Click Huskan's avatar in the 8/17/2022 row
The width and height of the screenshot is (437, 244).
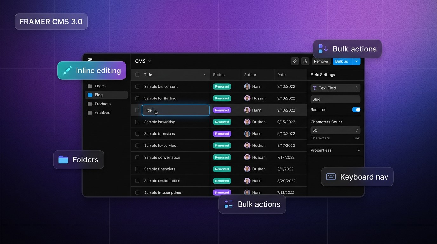coord(247,146)
